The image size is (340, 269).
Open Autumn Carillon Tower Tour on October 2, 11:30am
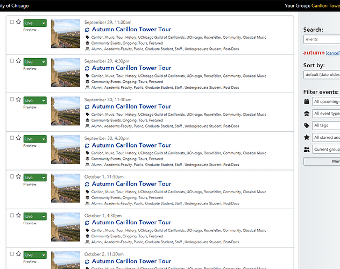click(131, 261)
